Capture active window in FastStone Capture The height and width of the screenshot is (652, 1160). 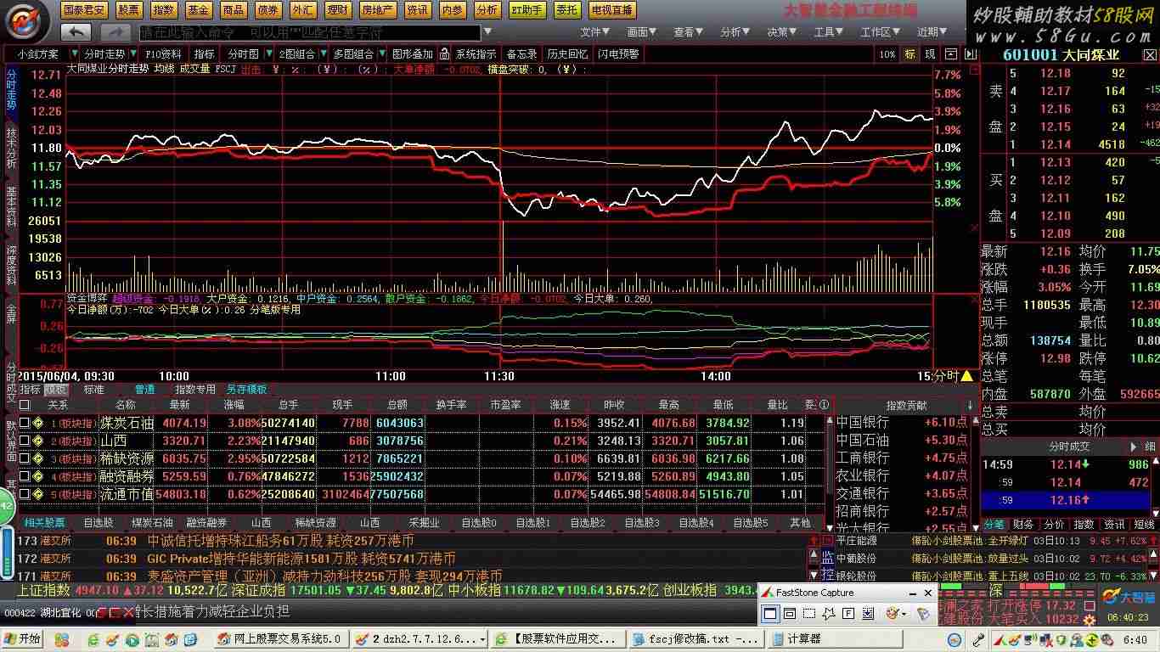pyautogui.click(x=769, y=613)
